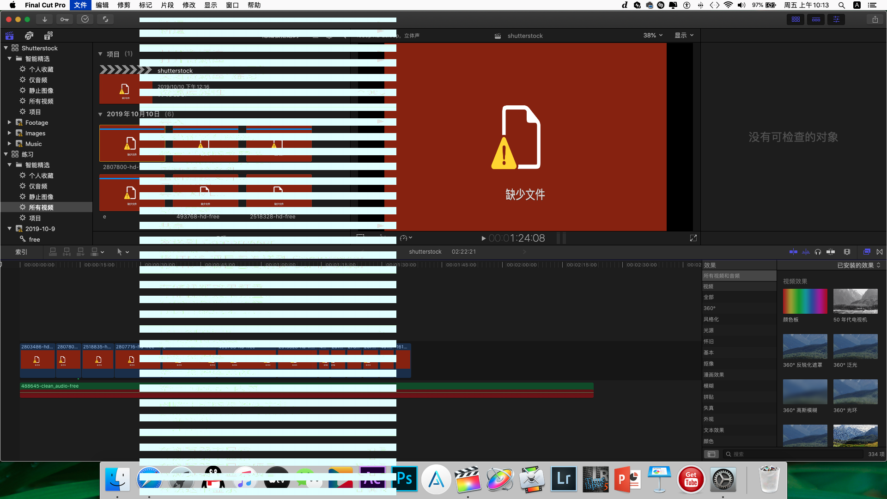Screen dimensions: 887x499
Task: Click the 索引 timeline index button
Action: (x=21, y=252)
